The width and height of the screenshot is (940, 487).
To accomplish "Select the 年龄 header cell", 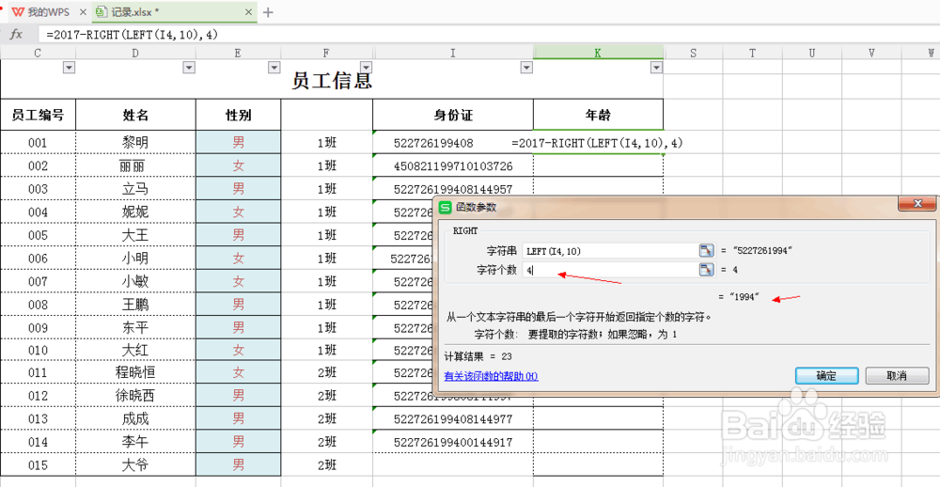I will coord(598,115).
